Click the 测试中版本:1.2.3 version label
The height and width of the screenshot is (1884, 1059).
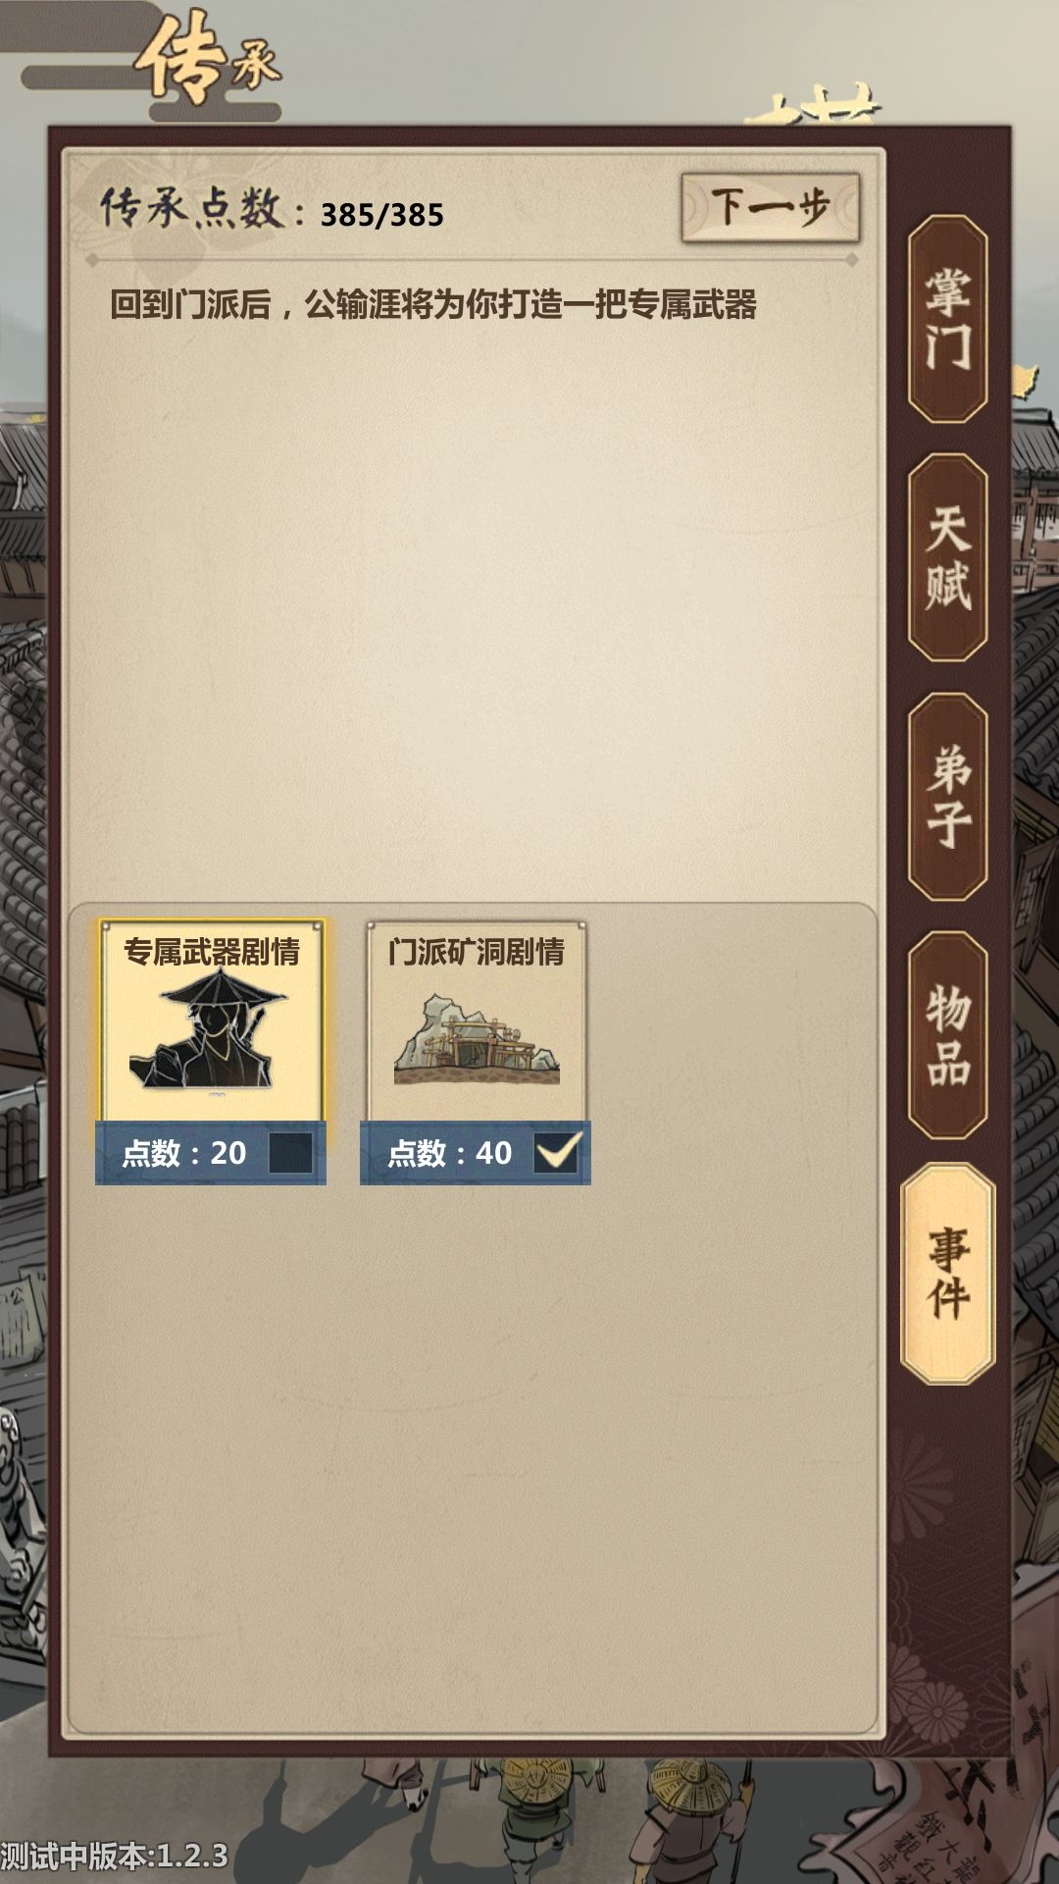(114, 1856)
